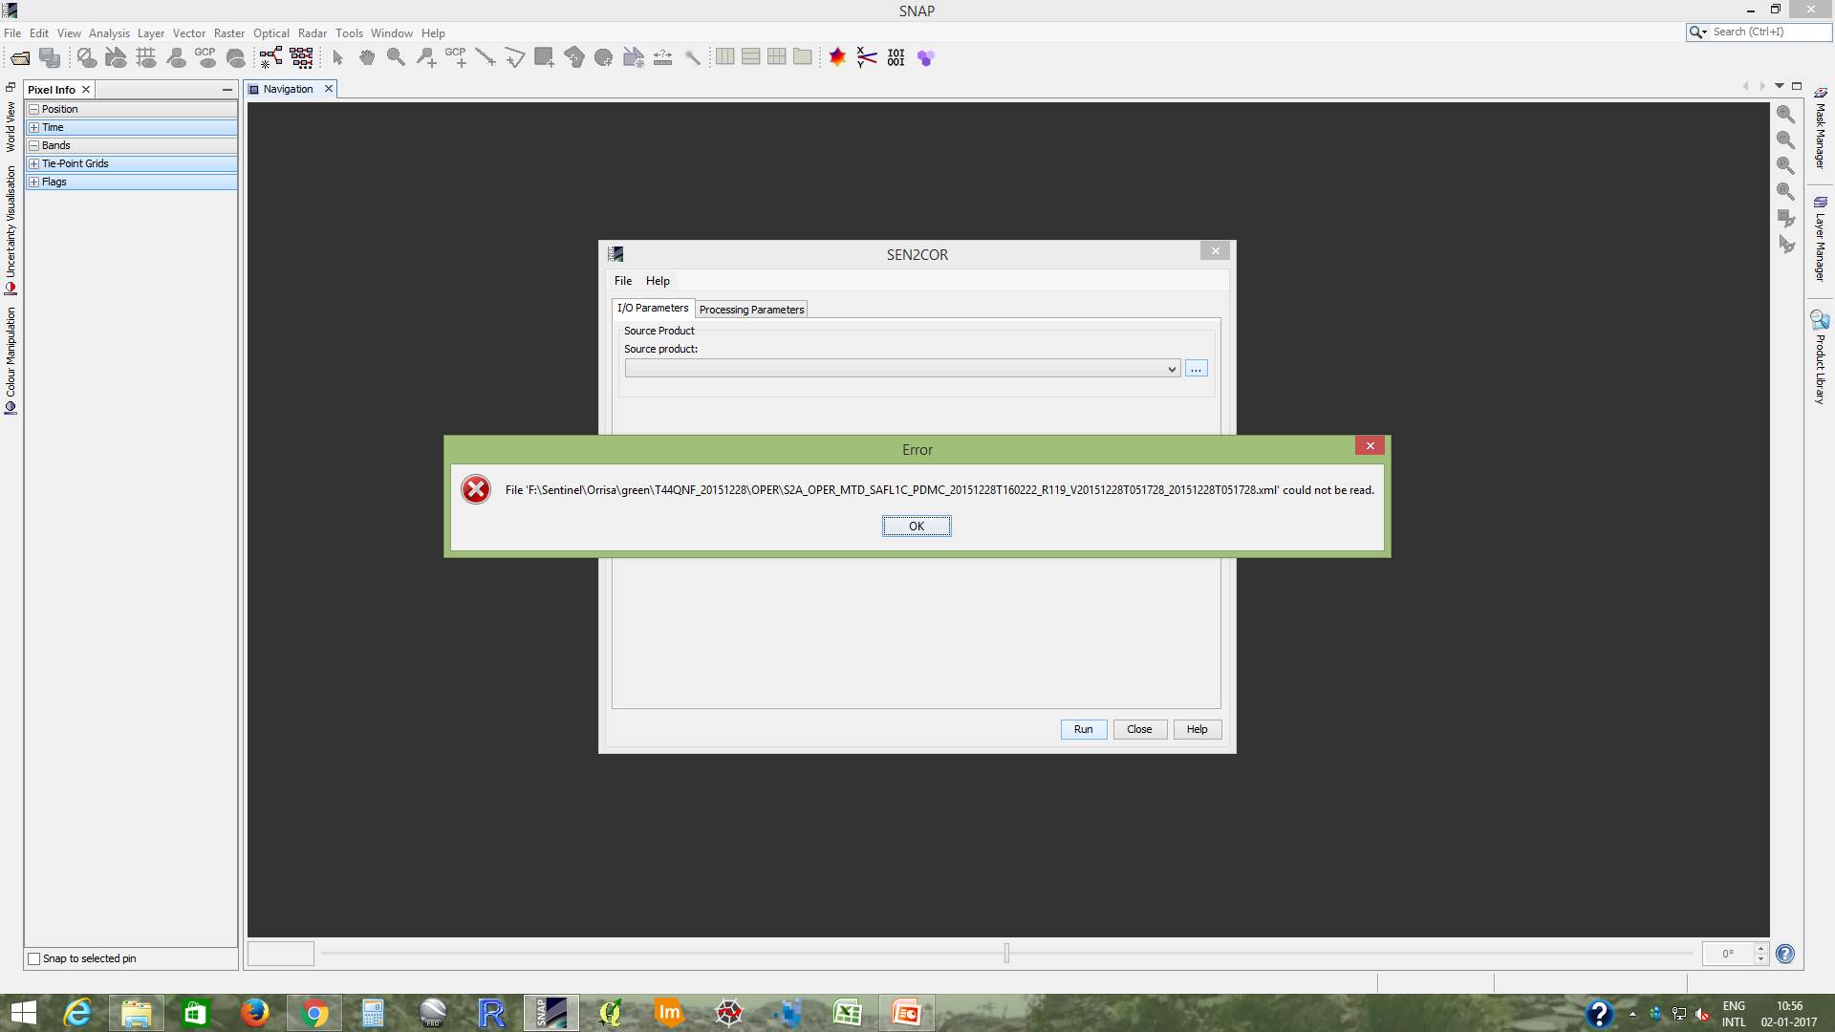The image size is (1835, 1032).
Task: Click the Run button in SEN2COR
Action: tap(1083, 729)
